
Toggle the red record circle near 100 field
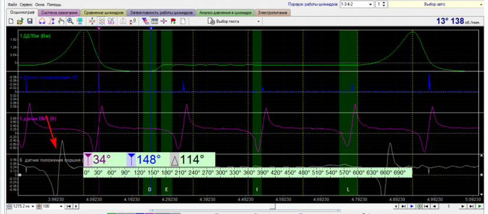[39, 206]
